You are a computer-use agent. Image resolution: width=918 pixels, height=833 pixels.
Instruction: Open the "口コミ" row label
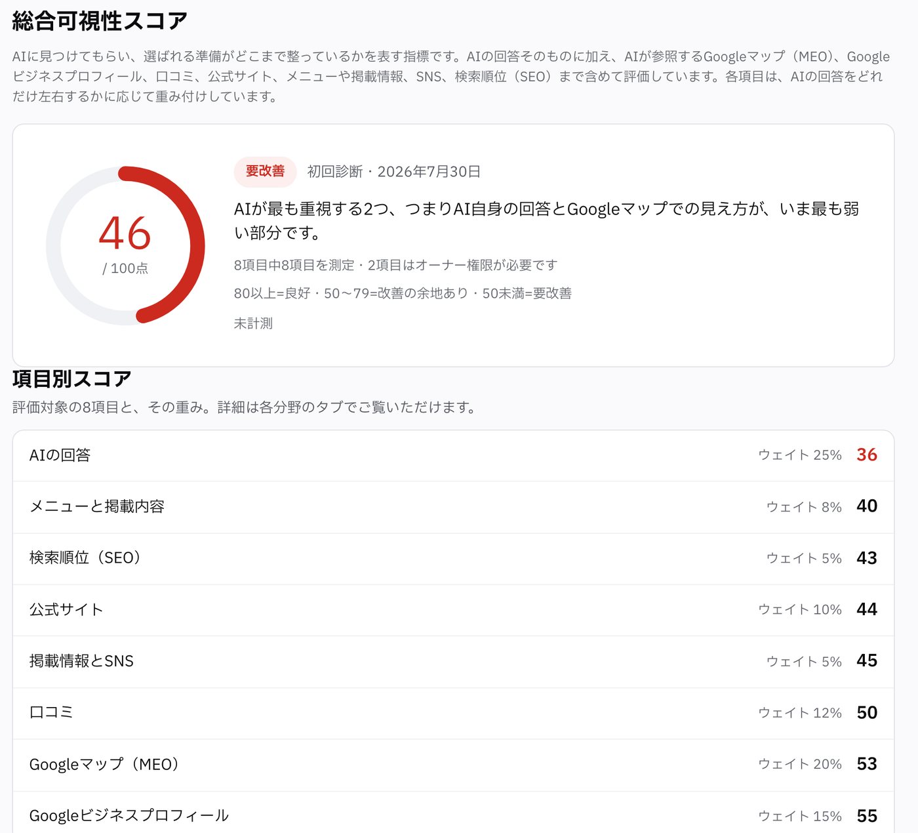pyautogui.click(x=51, y=712)
